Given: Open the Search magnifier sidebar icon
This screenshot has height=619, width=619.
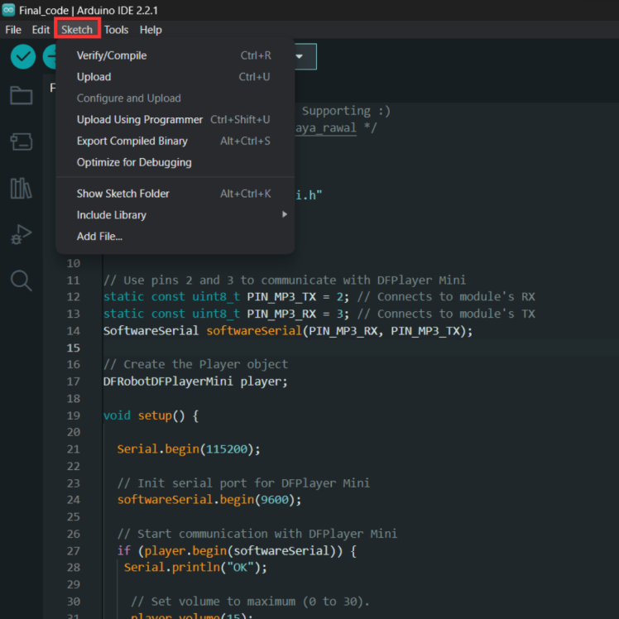Looking at the screenshot, I should click(22, 281).
